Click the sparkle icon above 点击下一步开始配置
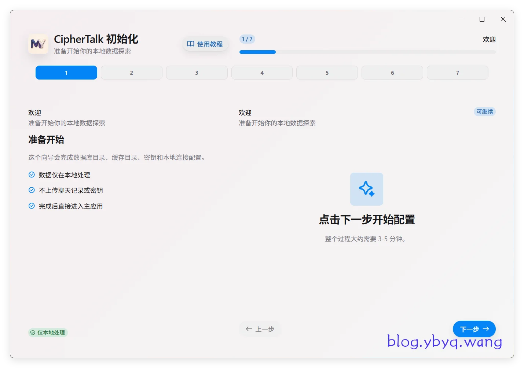 [366, 189]
